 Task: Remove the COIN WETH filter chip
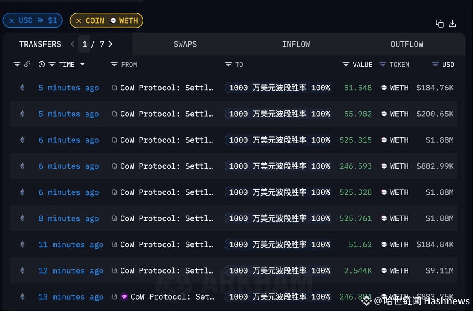click(x=78, y=21)
